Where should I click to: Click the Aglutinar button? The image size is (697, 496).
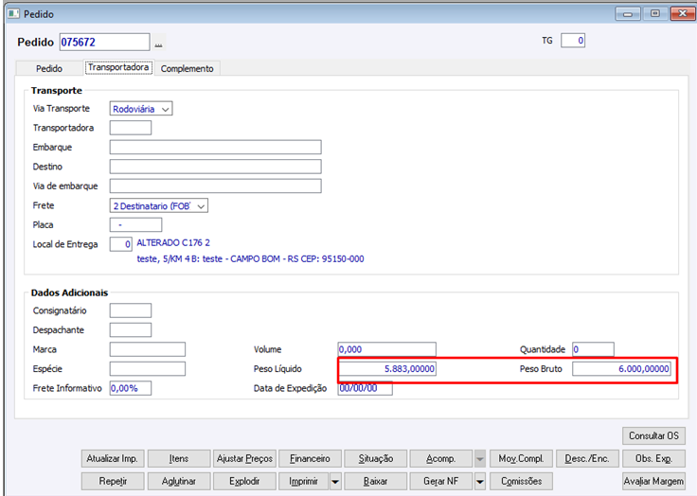pyautogui.click(x=179, y=481)
